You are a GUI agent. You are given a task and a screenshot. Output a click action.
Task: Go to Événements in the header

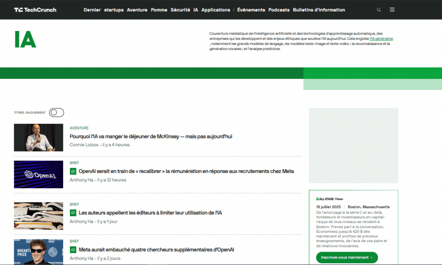click(251, 10)
